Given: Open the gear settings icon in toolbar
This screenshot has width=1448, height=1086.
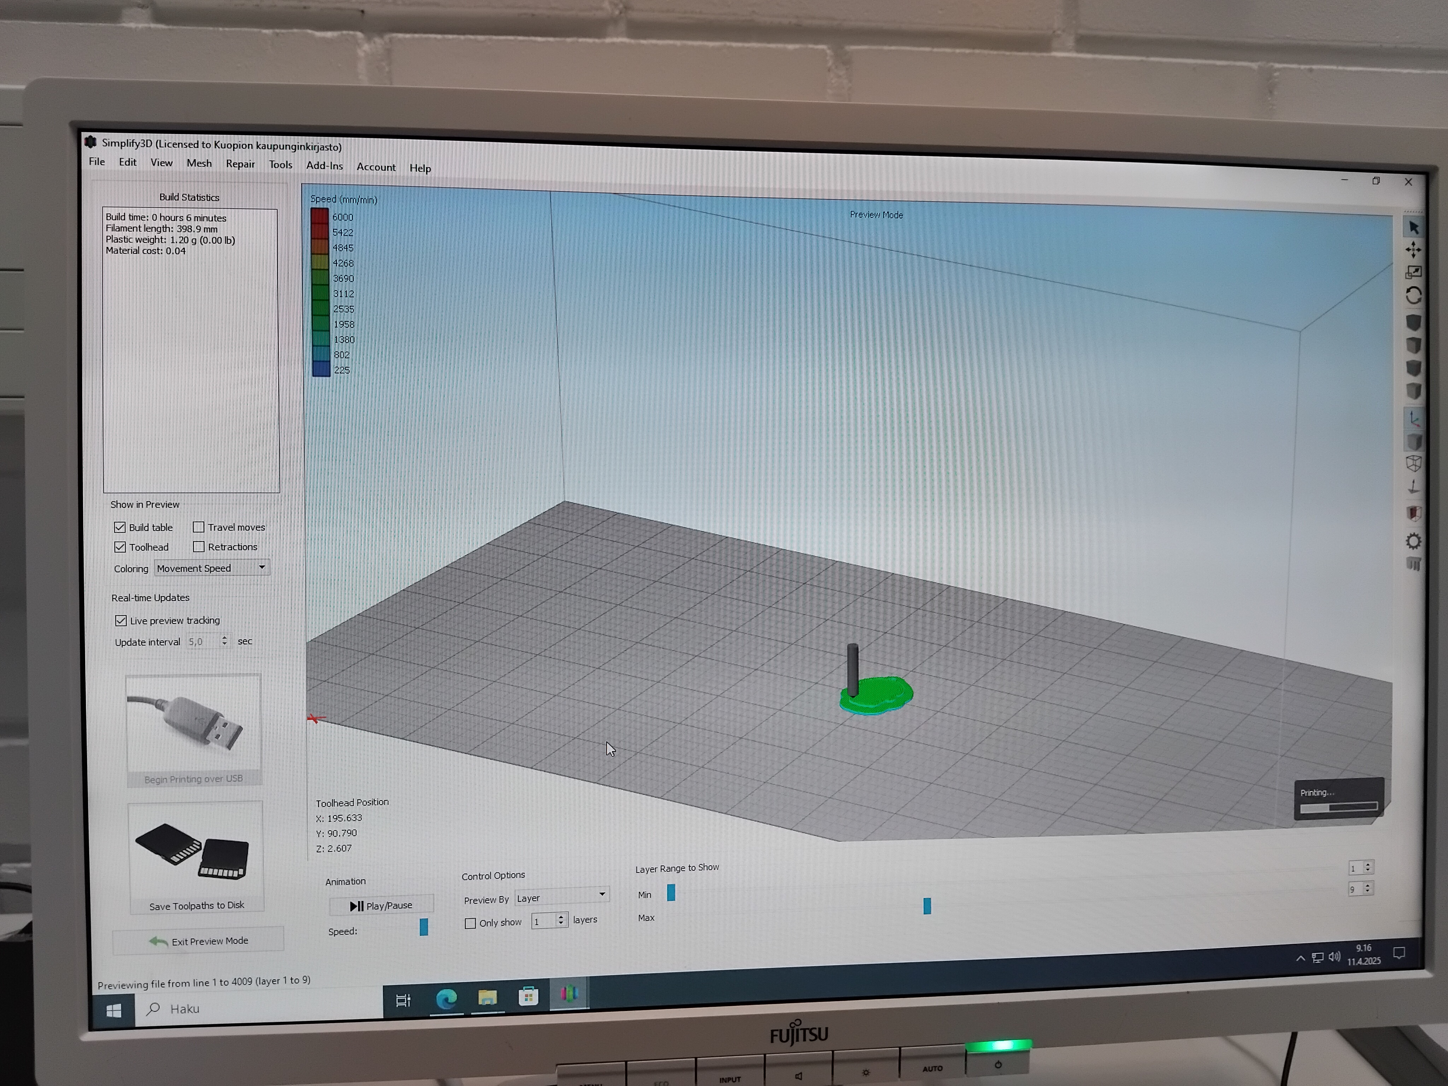Looking at the screenshot, I should 1413,541.
